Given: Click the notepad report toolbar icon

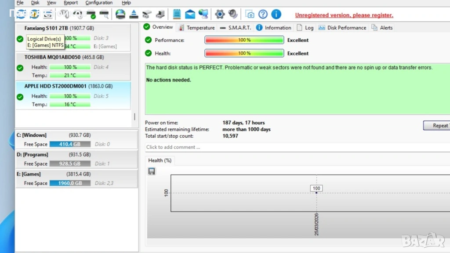Looking at the screenshot, I should pos(177,15).
